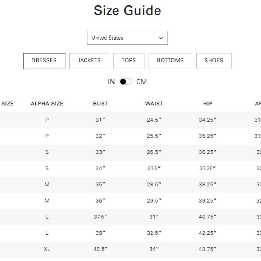Open the United States country dropdown
Image resolution: width=261 pixels, height=261 pixels.
click(x=127, y=38)
